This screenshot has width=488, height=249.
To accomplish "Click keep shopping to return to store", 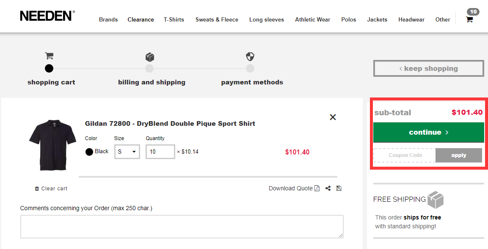I will click(x=428, y=68).
